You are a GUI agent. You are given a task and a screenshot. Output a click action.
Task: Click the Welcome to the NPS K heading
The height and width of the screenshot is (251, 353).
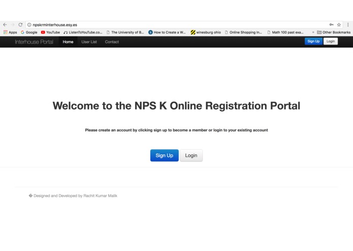(x=177, y=106)
